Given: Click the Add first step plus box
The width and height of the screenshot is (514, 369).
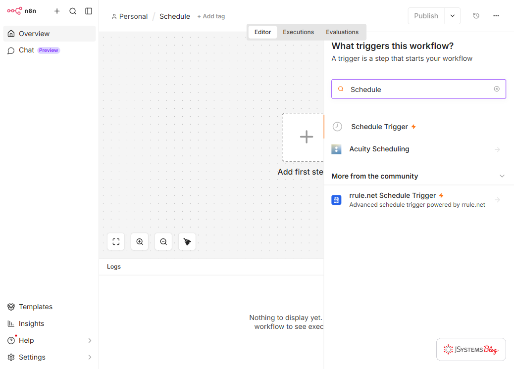Looking at the screenshot, I should [x=303, y=137].
